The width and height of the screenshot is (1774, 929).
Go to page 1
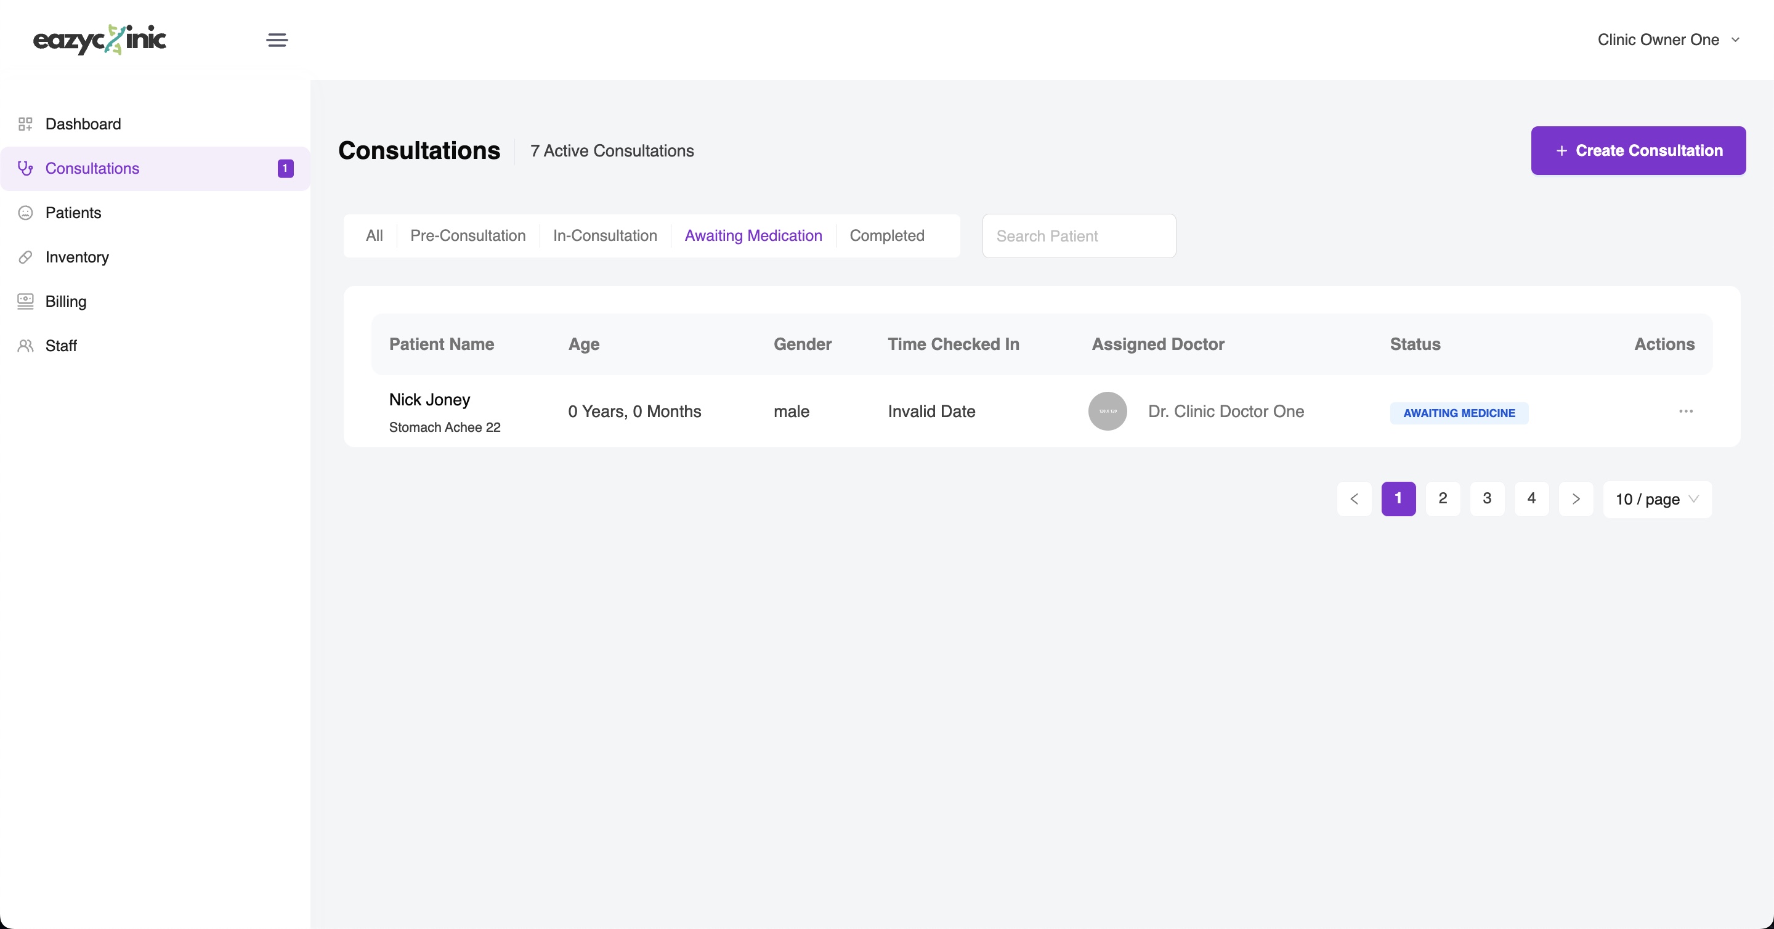(x=1399, y=498)
